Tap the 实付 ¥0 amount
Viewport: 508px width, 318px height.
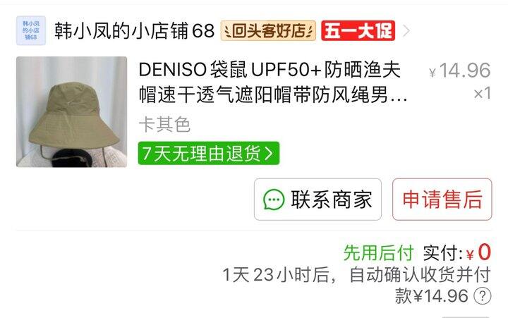[x=457, y=252]
